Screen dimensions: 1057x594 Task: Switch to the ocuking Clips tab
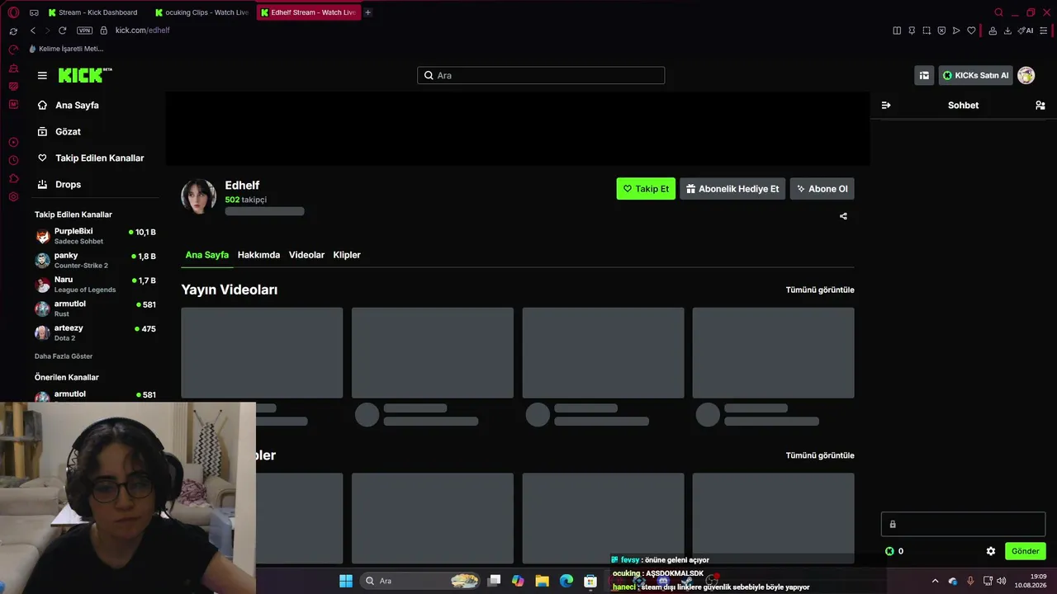point(202,12)
